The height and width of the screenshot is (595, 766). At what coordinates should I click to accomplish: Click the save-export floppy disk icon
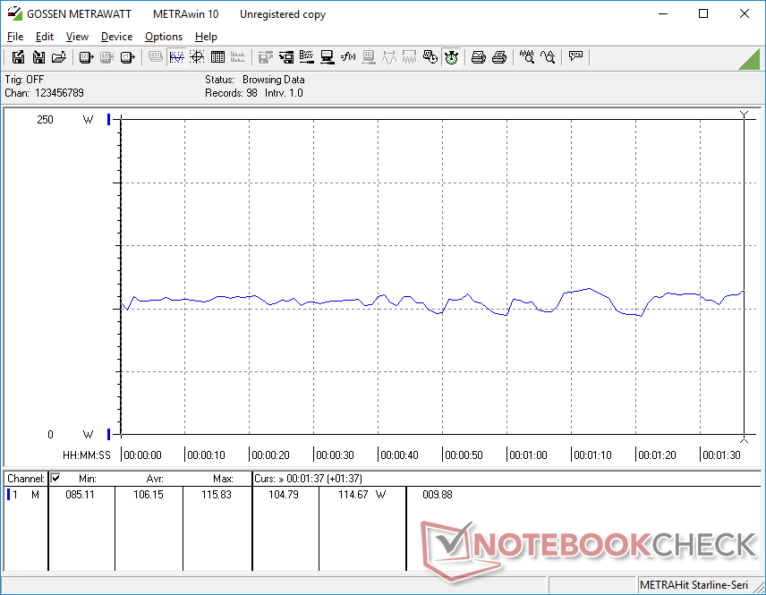(x=18, y=57)
